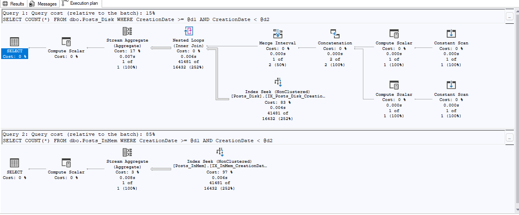Select Posts_Disk Index Seek operator icon
This screenshot has height=215, width=519.
click(278, 82)
